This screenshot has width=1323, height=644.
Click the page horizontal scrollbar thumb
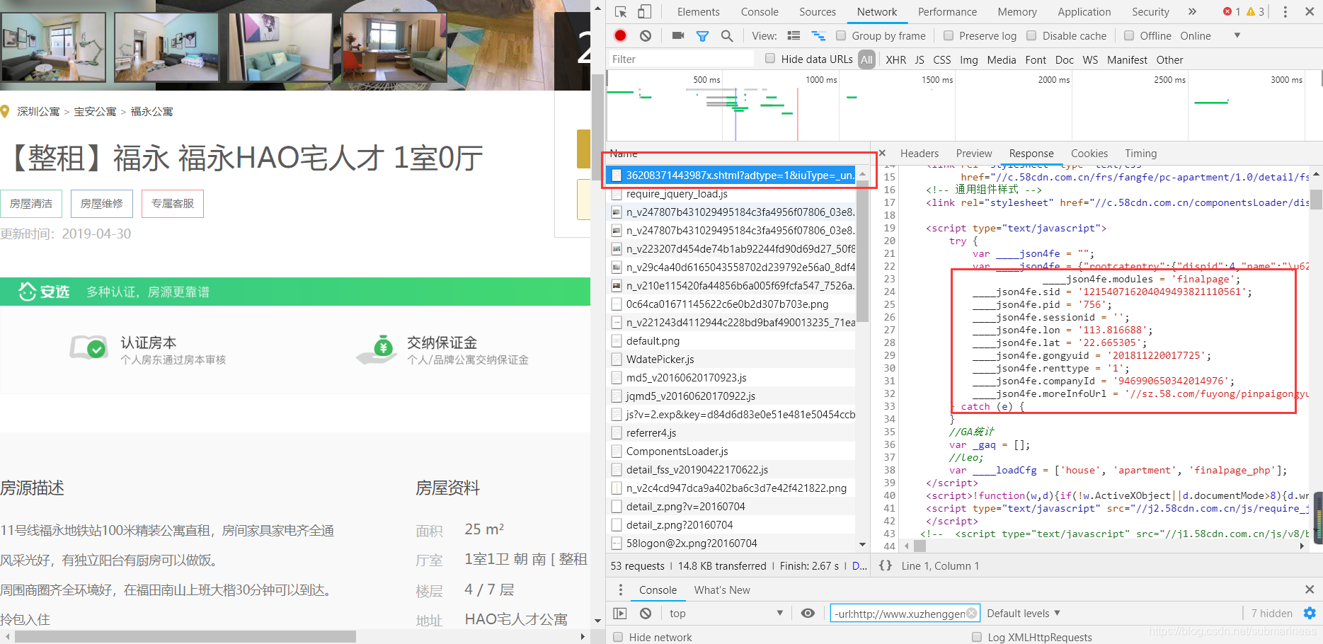tap(185, 636)
